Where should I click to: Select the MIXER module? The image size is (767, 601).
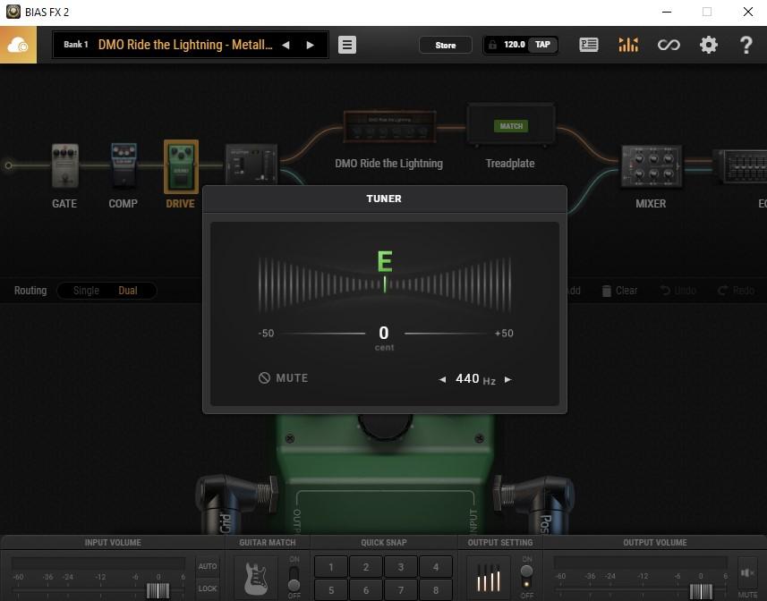click(x=651, y=166)
